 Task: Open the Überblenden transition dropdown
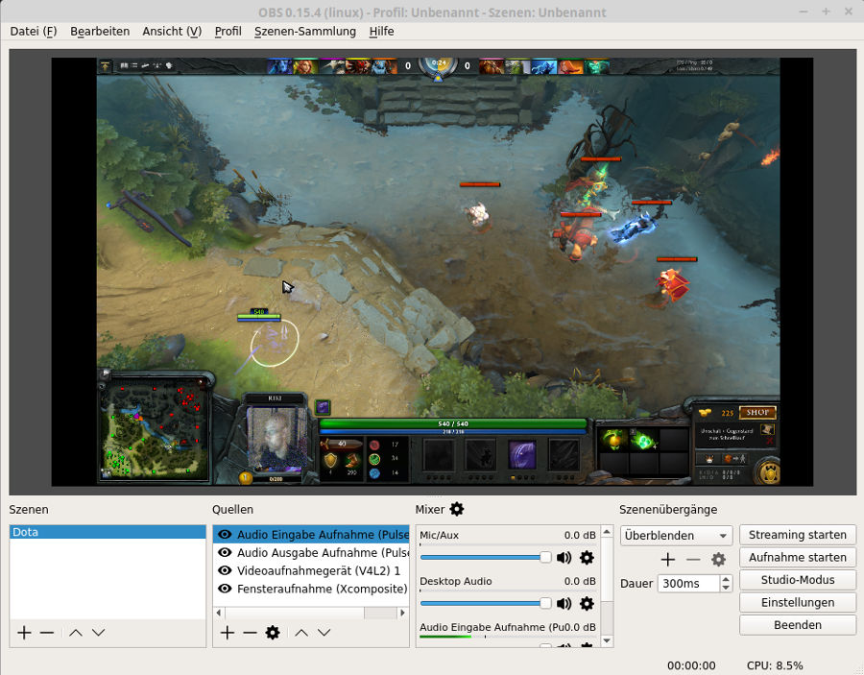676,536
